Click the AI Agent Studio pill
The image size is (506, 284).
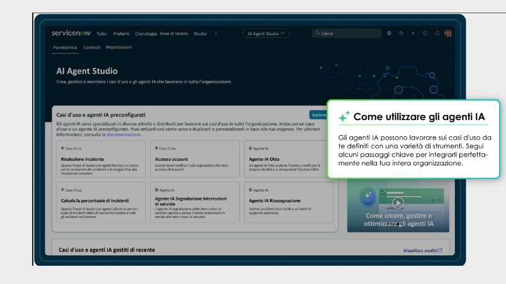(266, 33)
